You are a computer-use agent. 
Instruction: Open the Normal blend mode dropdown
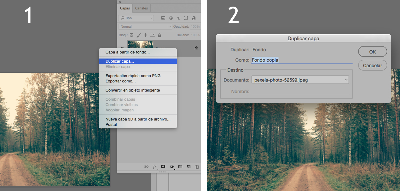point(145,26)
